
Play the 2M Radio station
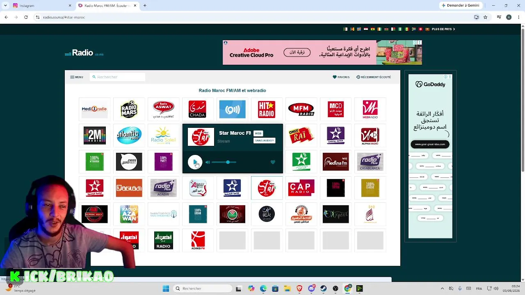click(94, 135)
